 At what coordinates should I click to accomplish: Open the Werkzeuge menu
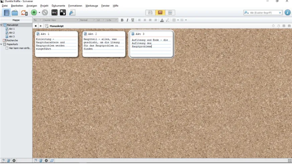click(92, 6)
